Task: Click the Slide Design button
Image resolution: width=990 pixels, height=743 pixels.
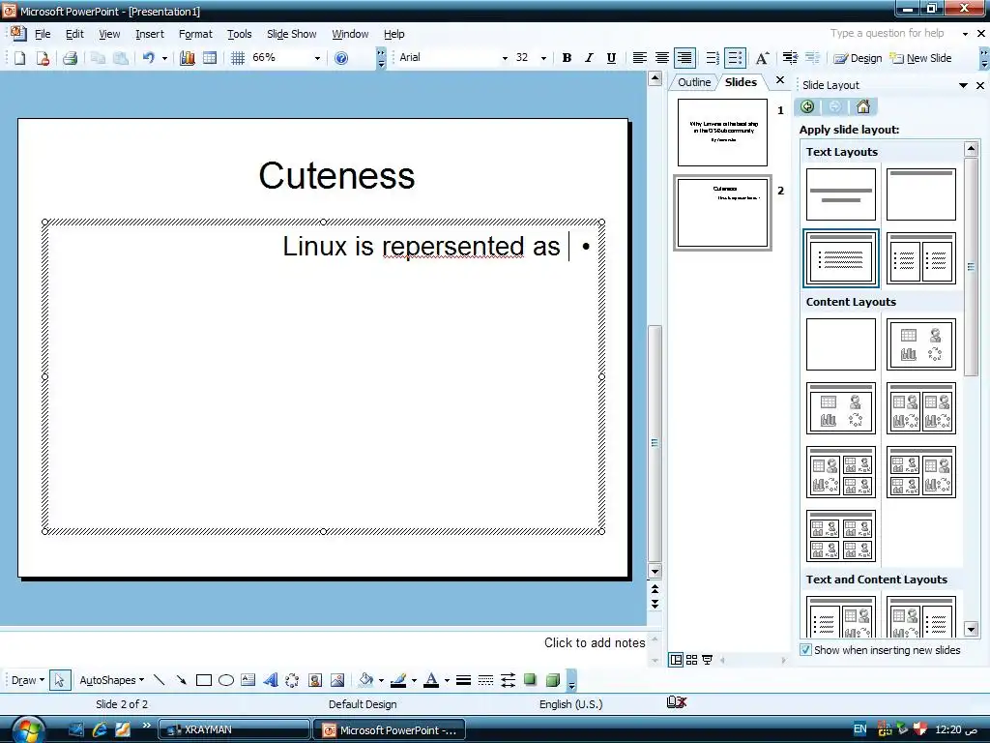Action: coord(858,58)
